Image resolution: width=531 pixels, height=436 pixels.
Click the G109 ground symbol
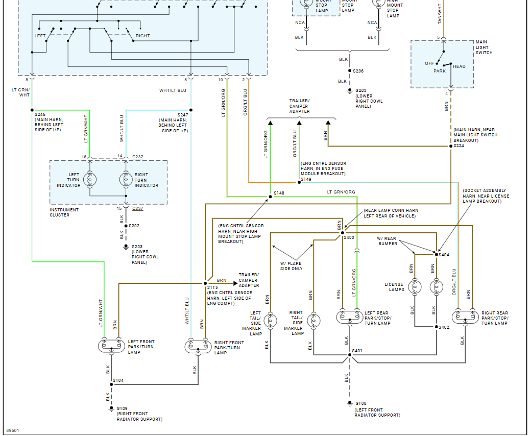[x=111, y=409]
